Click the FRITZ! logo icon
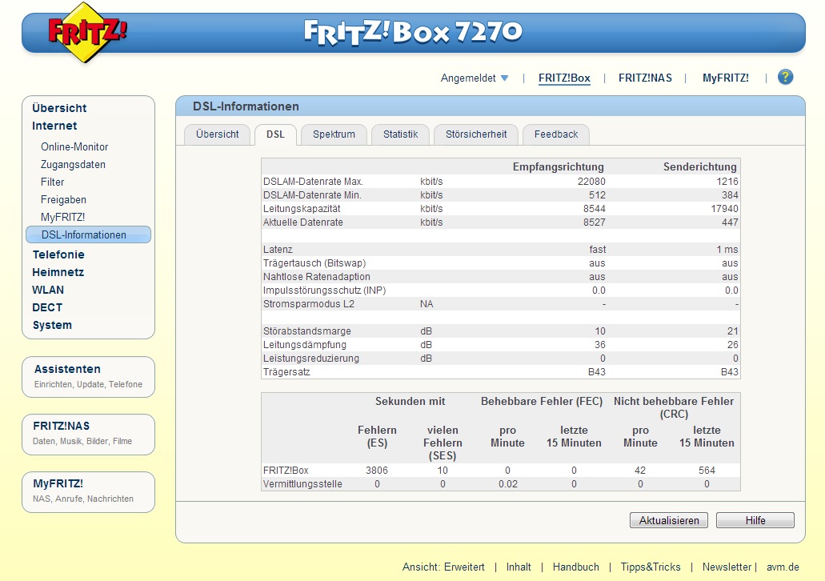Screen dimensions: 825x581 [x=86, y=32]
